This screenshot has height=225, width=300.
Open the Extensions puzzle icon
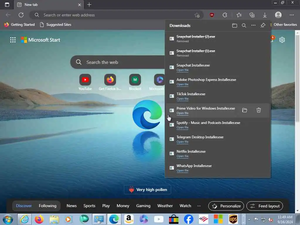click(x=225, y=15)
